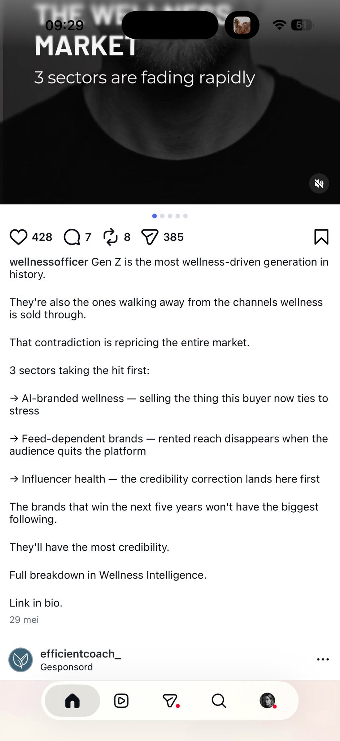340x741 pixels.
Task: Open the more options dots for efficientcoach_
Action: [323, 659]
